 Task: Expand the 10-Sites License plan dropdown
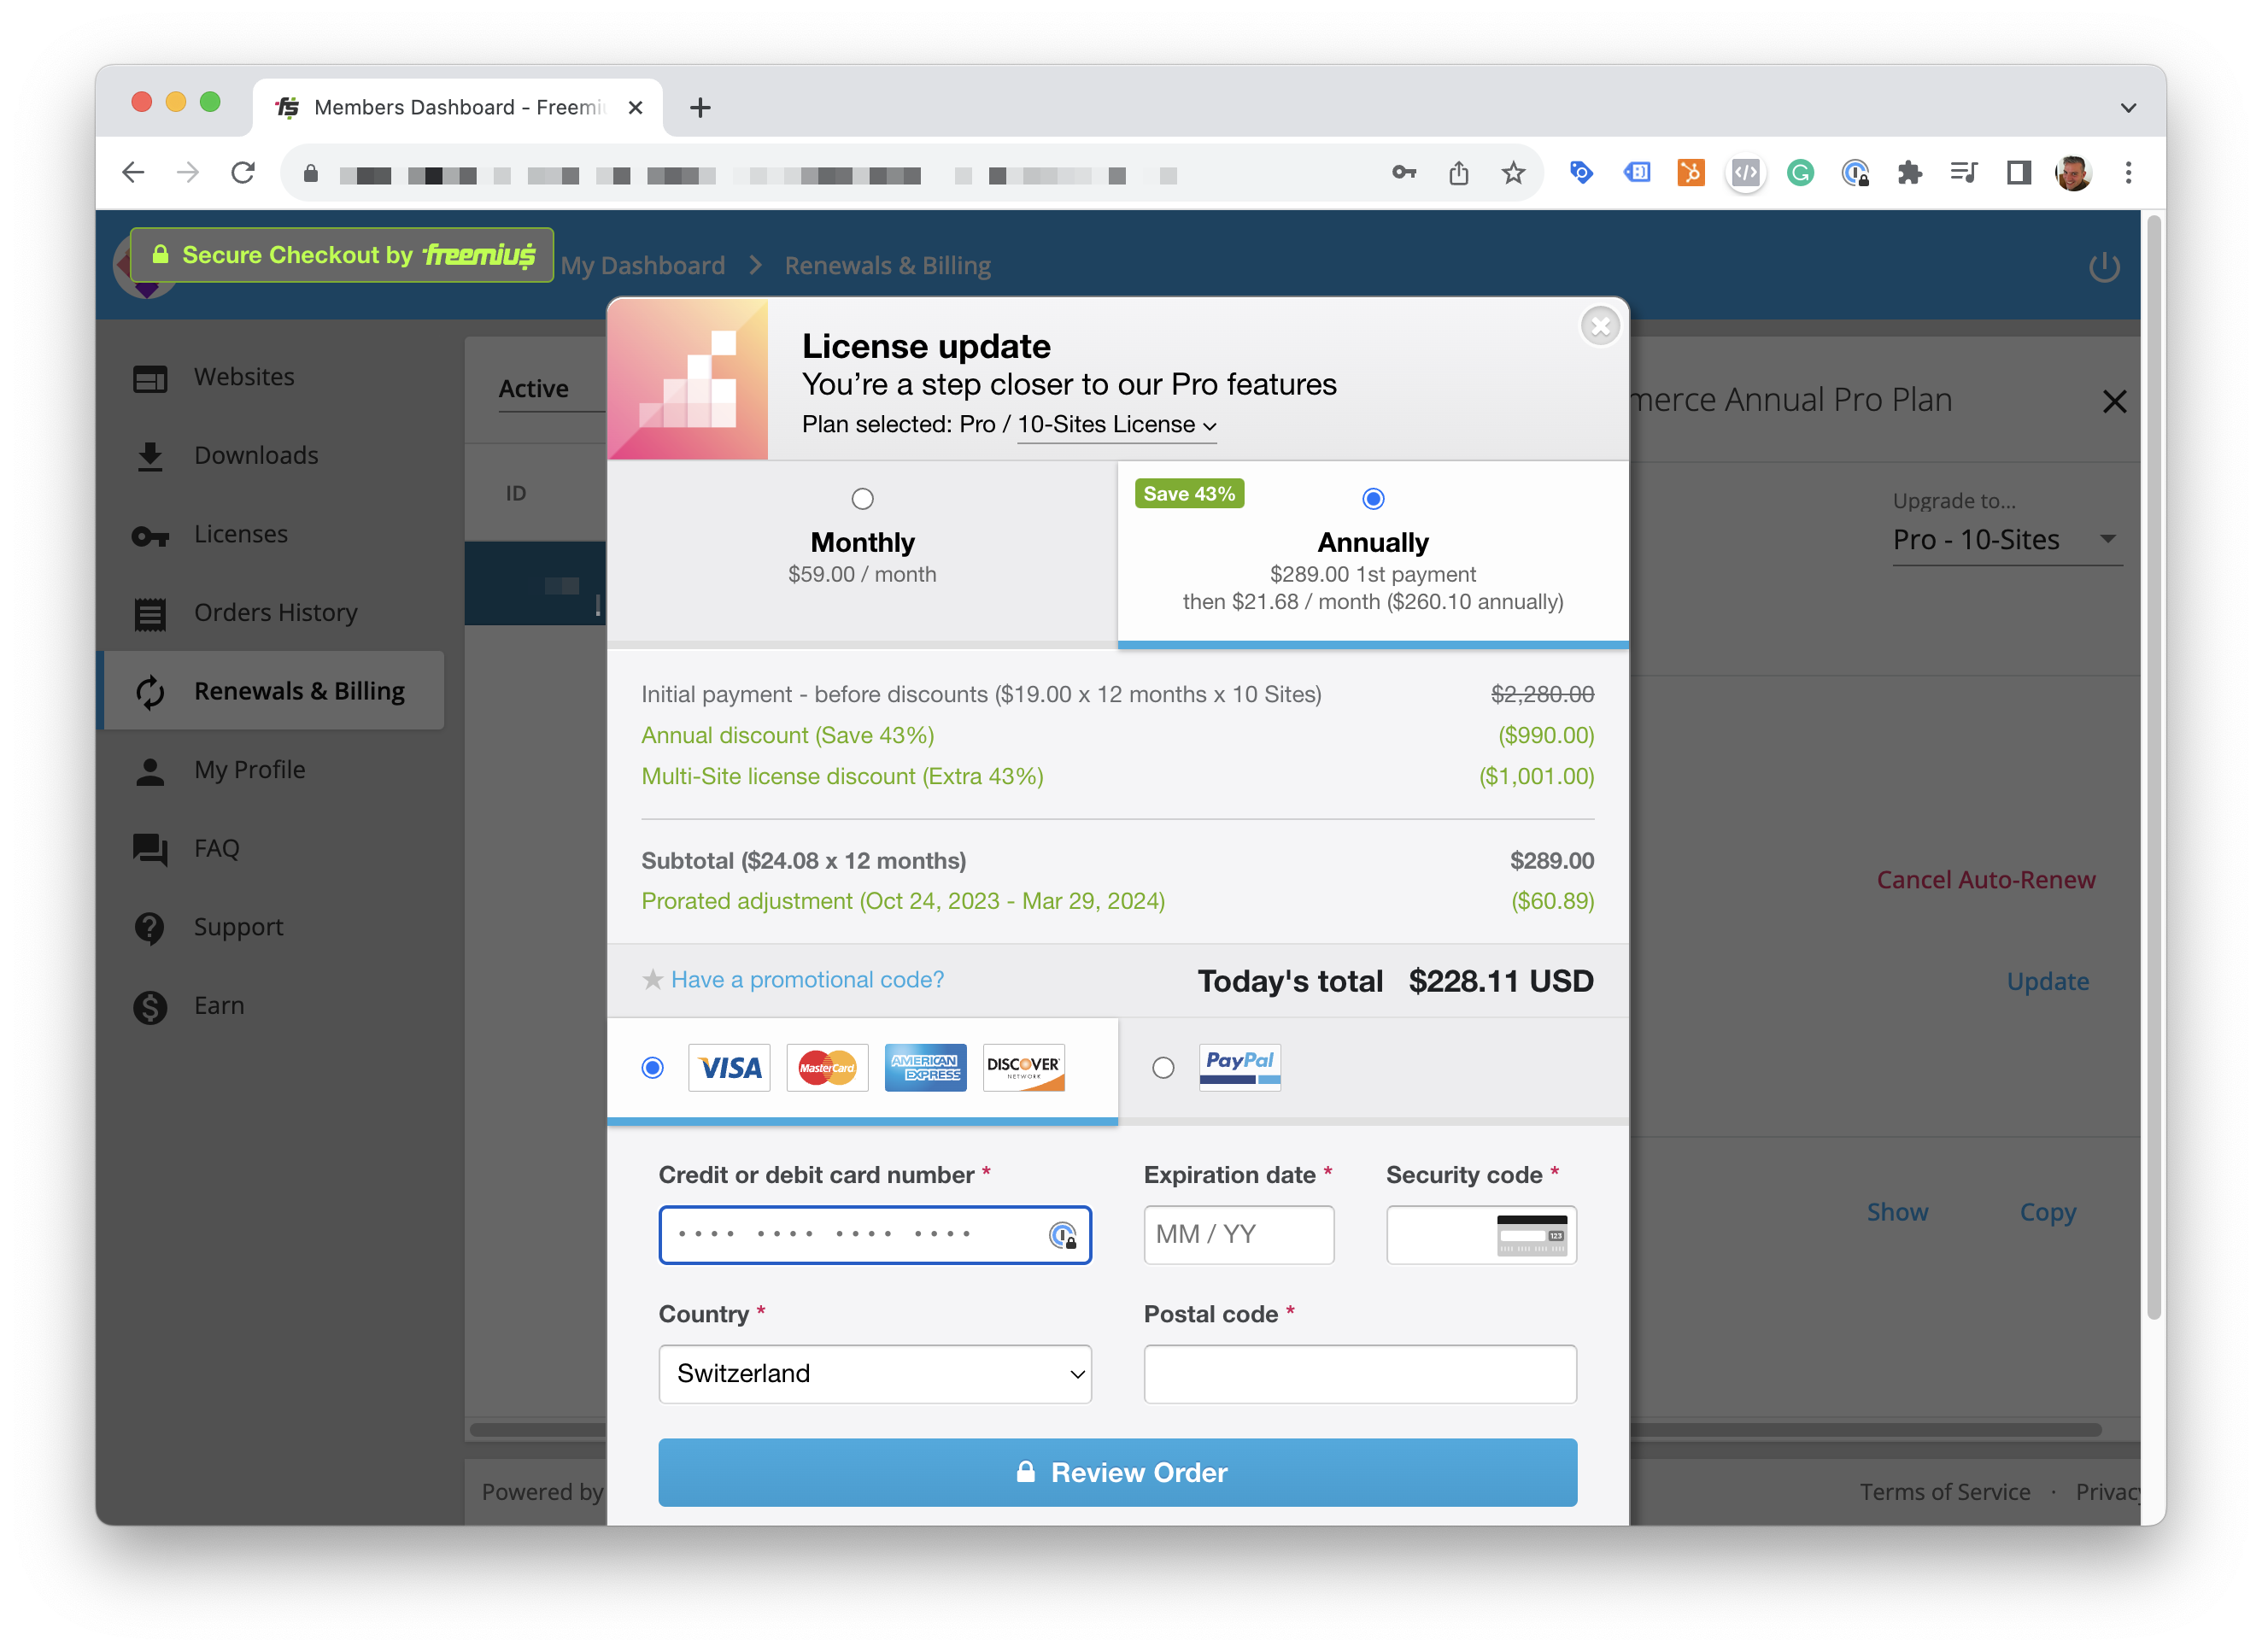click(1116, 425)
